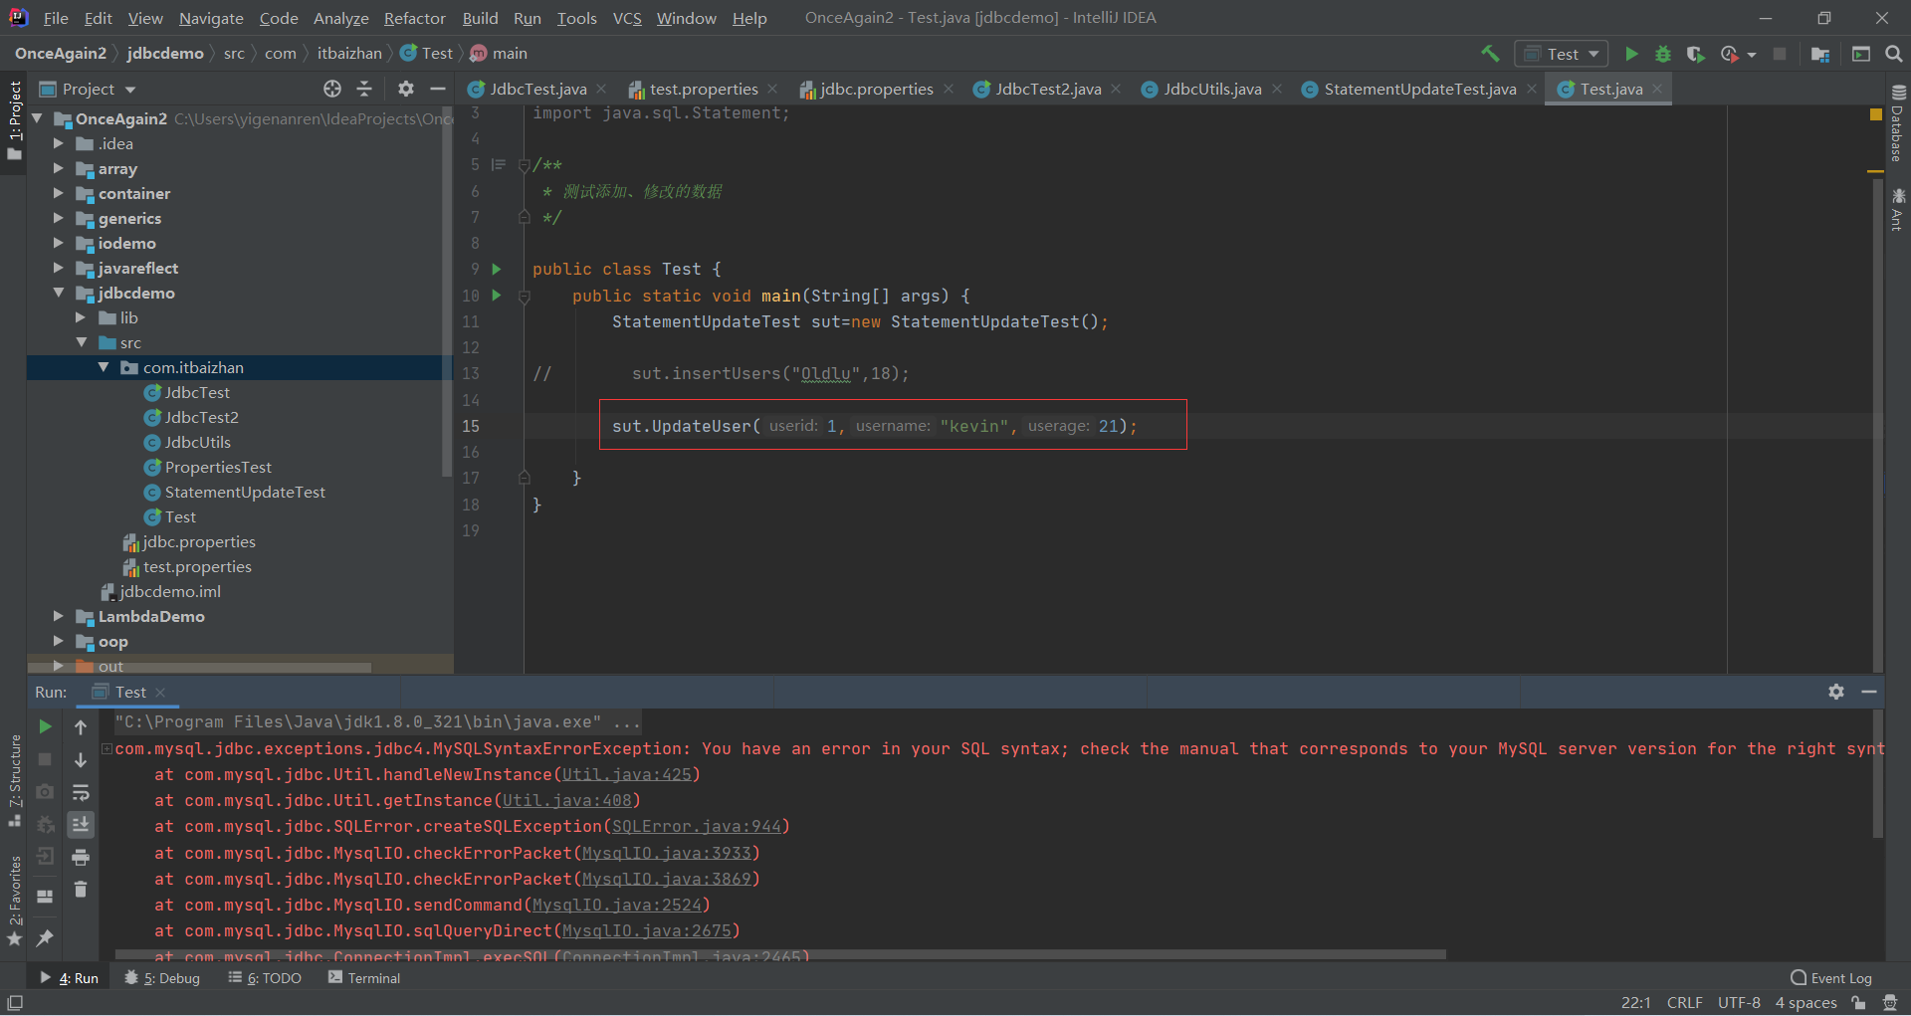Screen dimensions: 1911x1016
Task: Open the 6: TODO tool window
Action: (265, 978)
